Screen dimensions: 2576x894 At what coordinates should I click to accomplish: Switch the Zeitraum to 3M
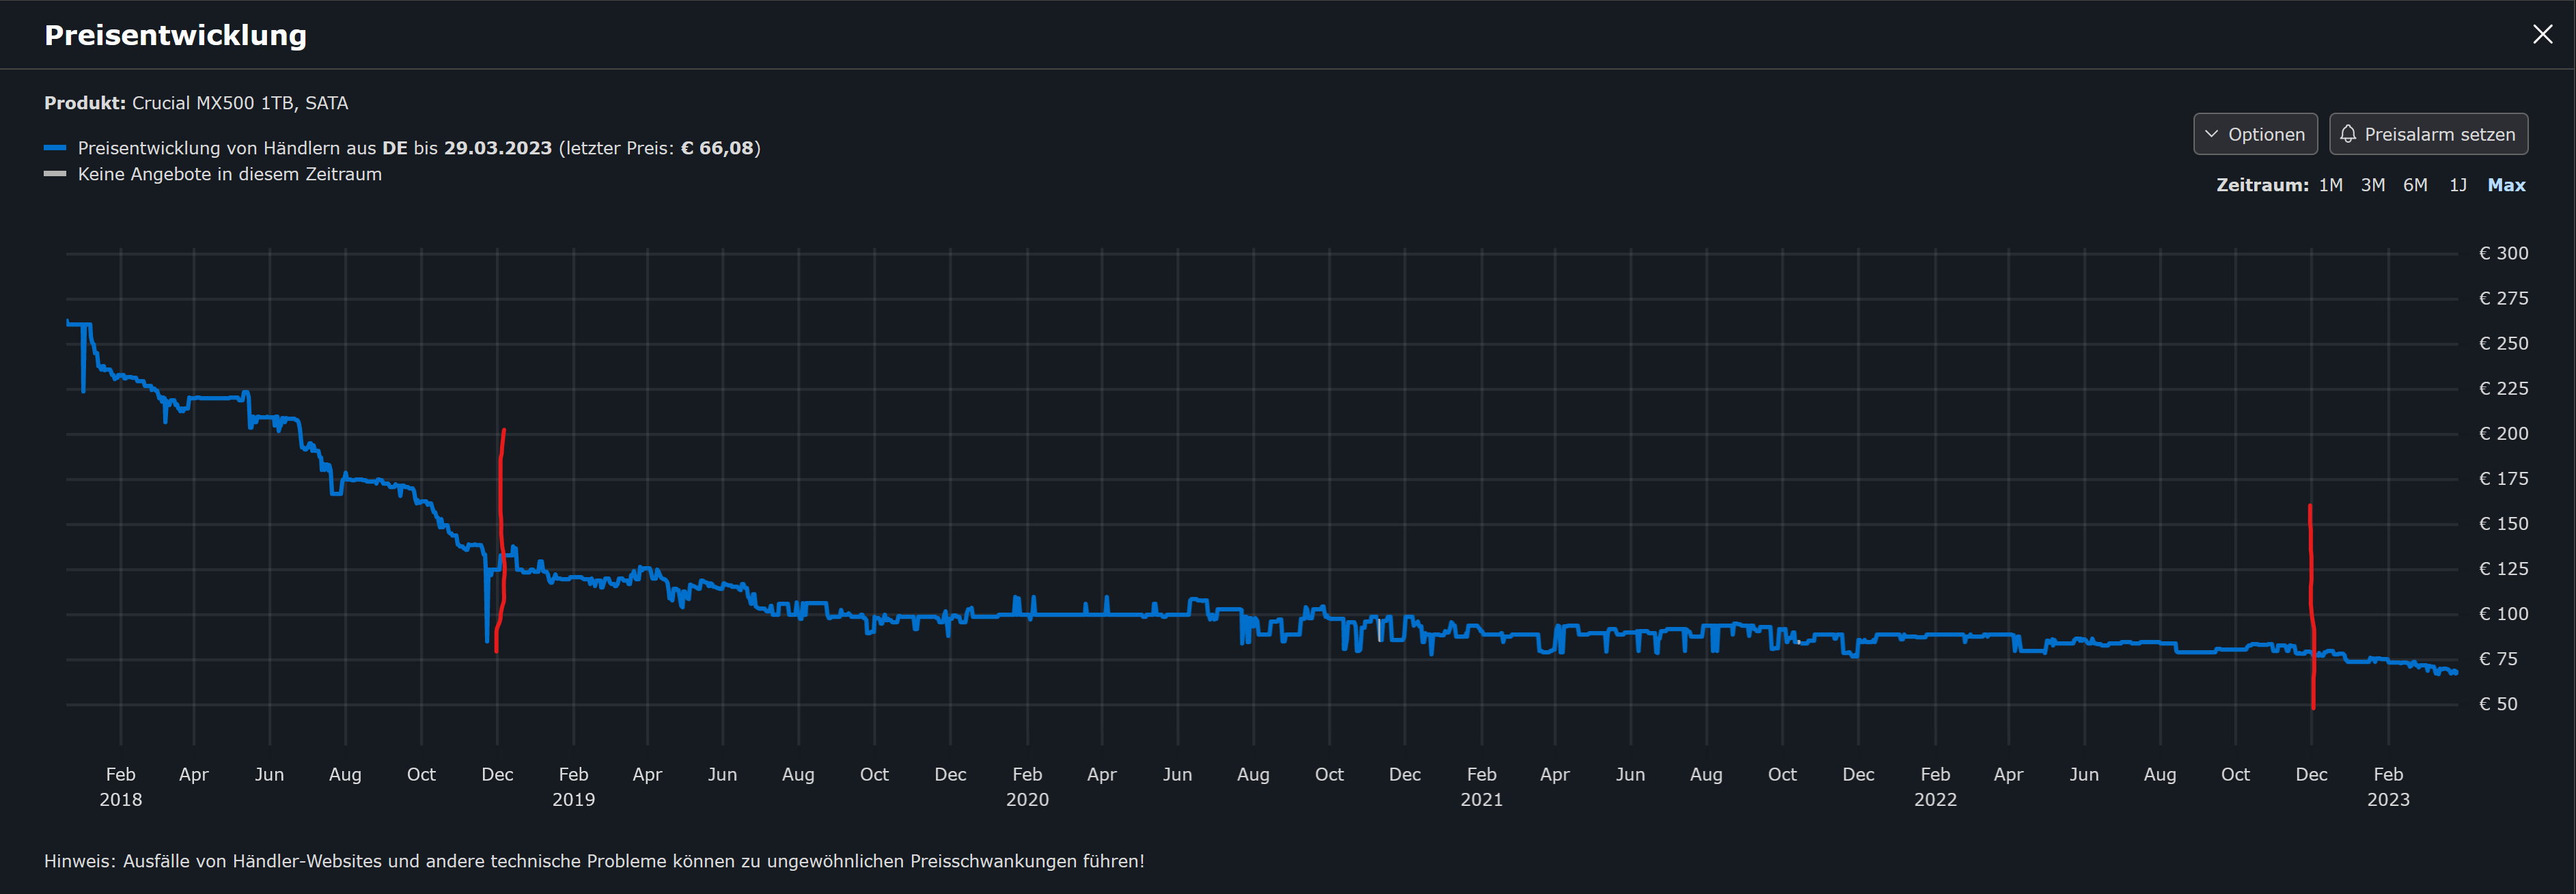tap(2372, 185)
